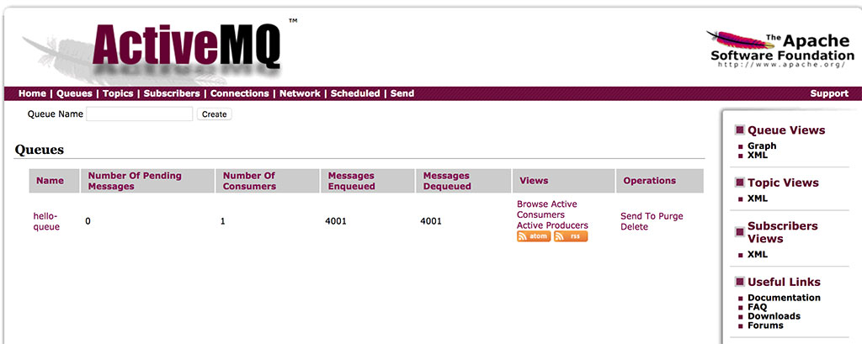Viewport: 862px width, 344px height.
Task: Click pending messages value 0
Action: click(88, 222)
